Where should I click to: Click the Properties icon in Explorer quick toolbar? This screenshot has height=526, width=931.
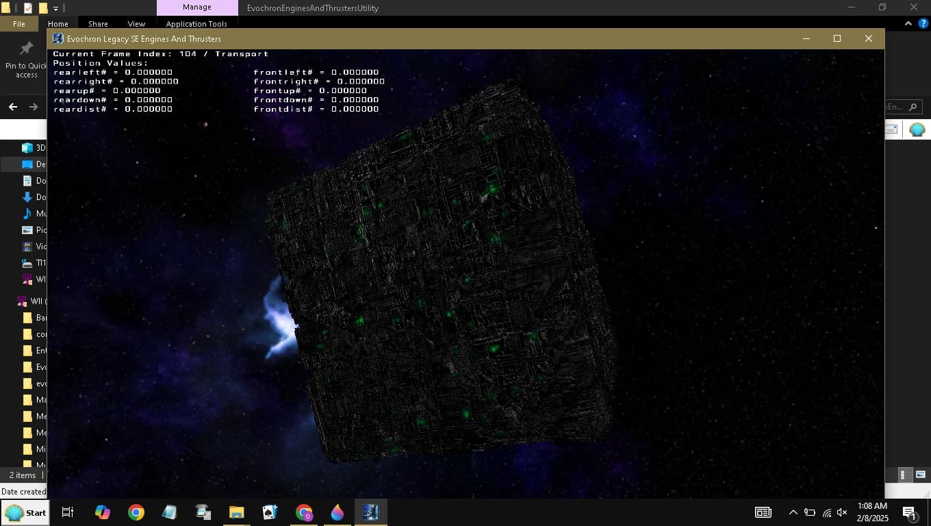point(28,8)
